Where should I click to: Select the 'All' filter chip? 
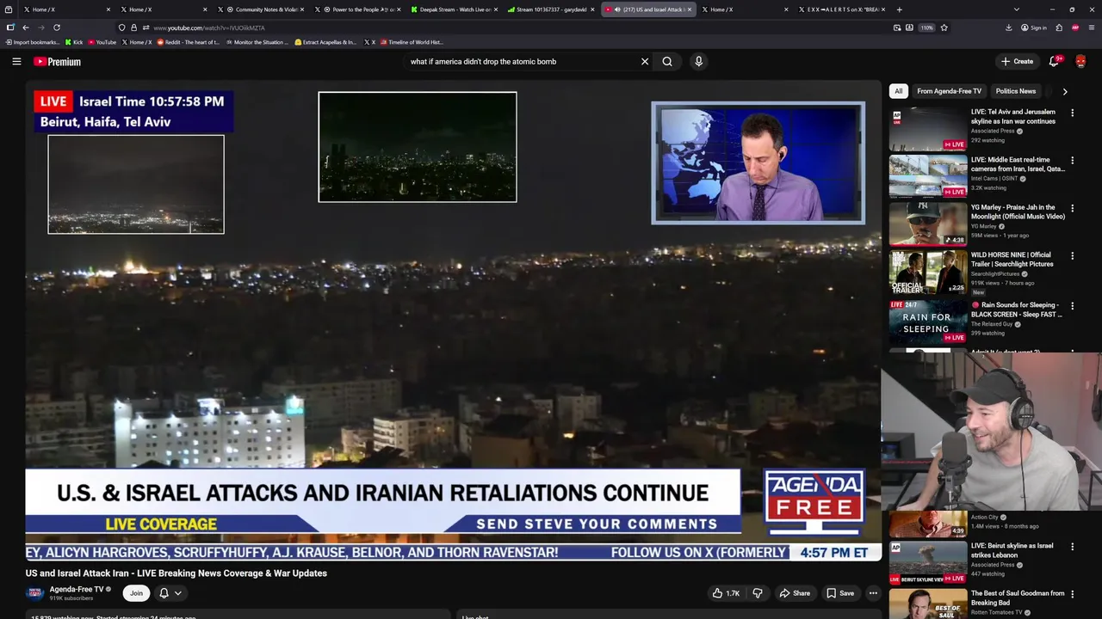point(898,91)
